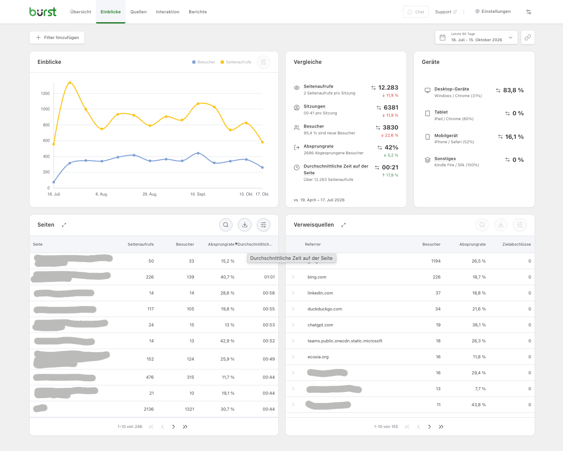Viewport: 563px width, 451px height.
Task: Search in Verweisquellen panel
Action: [x=482, y=225]
